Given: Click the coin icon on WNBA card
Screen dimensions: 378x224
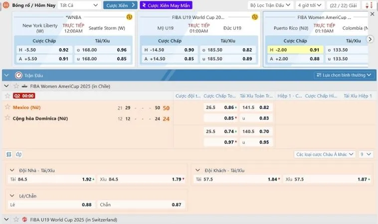Looking at the screenshot, I should click(129, 17).
